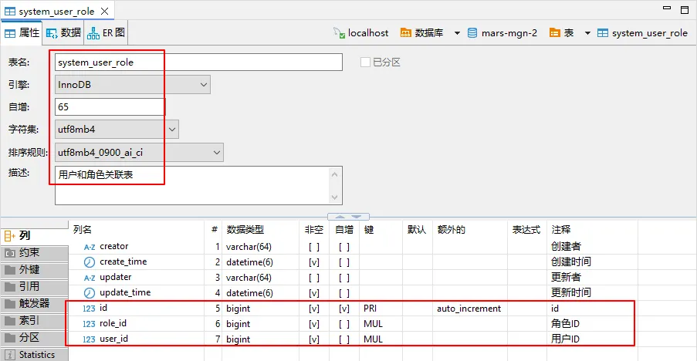Open the 字符集 utf8mb4 dropdown
This screenshot has height=361, width=697.
[117, 130]
